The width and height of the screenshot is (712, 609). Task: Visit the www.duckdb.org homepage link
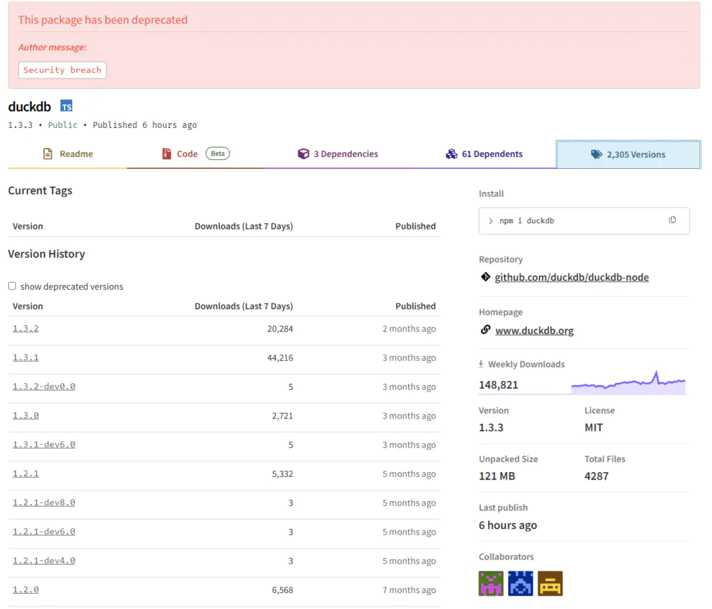pyautogui.click(x=534, y=331)
